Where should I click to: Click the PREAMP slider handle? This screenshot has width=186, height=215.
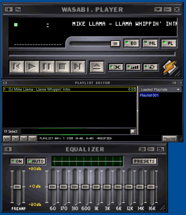(17, 187)
